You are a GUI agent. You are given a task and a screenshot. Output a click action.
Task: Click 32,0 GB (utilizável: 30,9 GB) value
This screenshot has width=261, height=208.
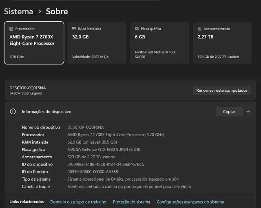(92, 142)
